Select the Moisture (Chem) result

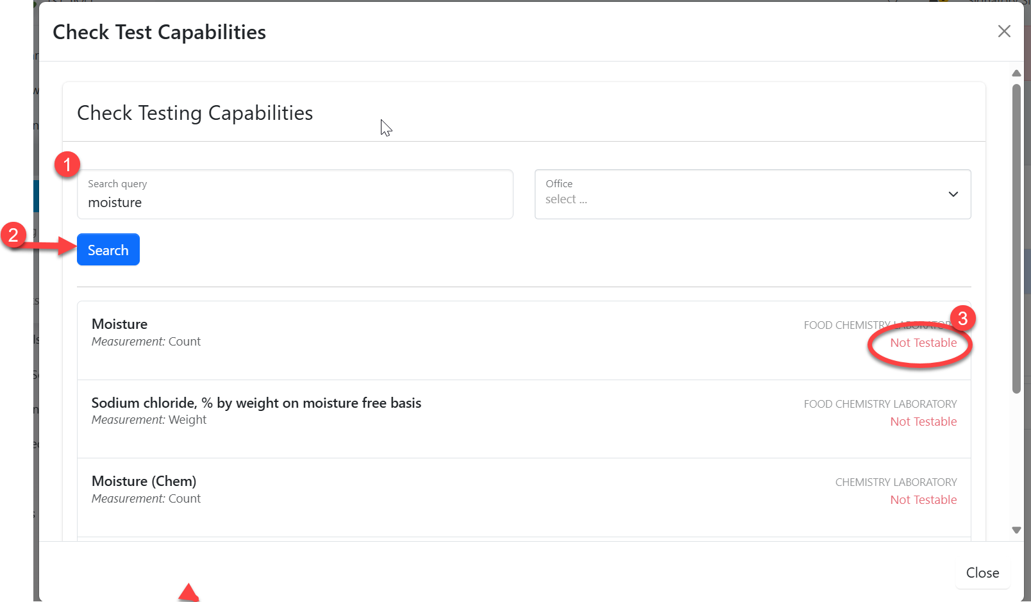pyautogui.click(x=144, y=481)
